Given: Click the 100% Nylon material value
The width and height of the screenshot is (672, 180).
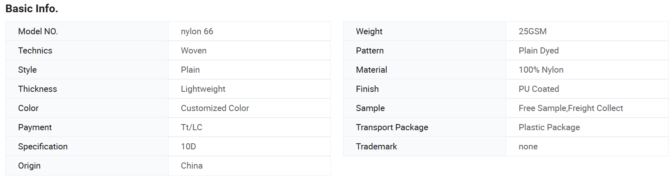Looking at the screenshot, I should (x=541, y=70).
